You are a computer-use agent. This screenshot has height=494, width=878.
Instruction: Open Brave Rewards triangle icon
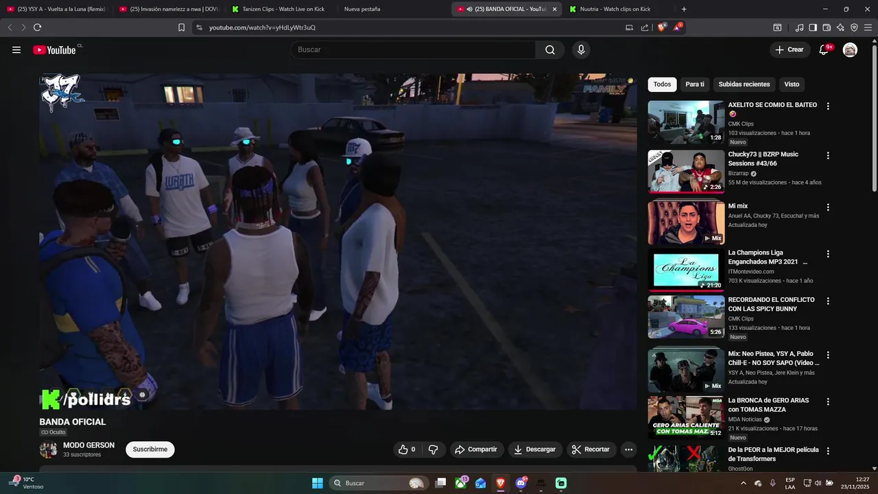pos(678,27)
